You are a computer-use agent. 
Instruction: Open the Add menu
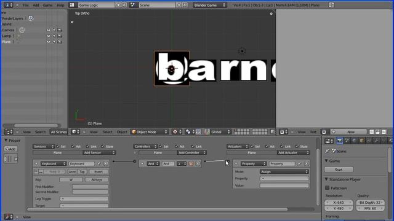point(36,5)
